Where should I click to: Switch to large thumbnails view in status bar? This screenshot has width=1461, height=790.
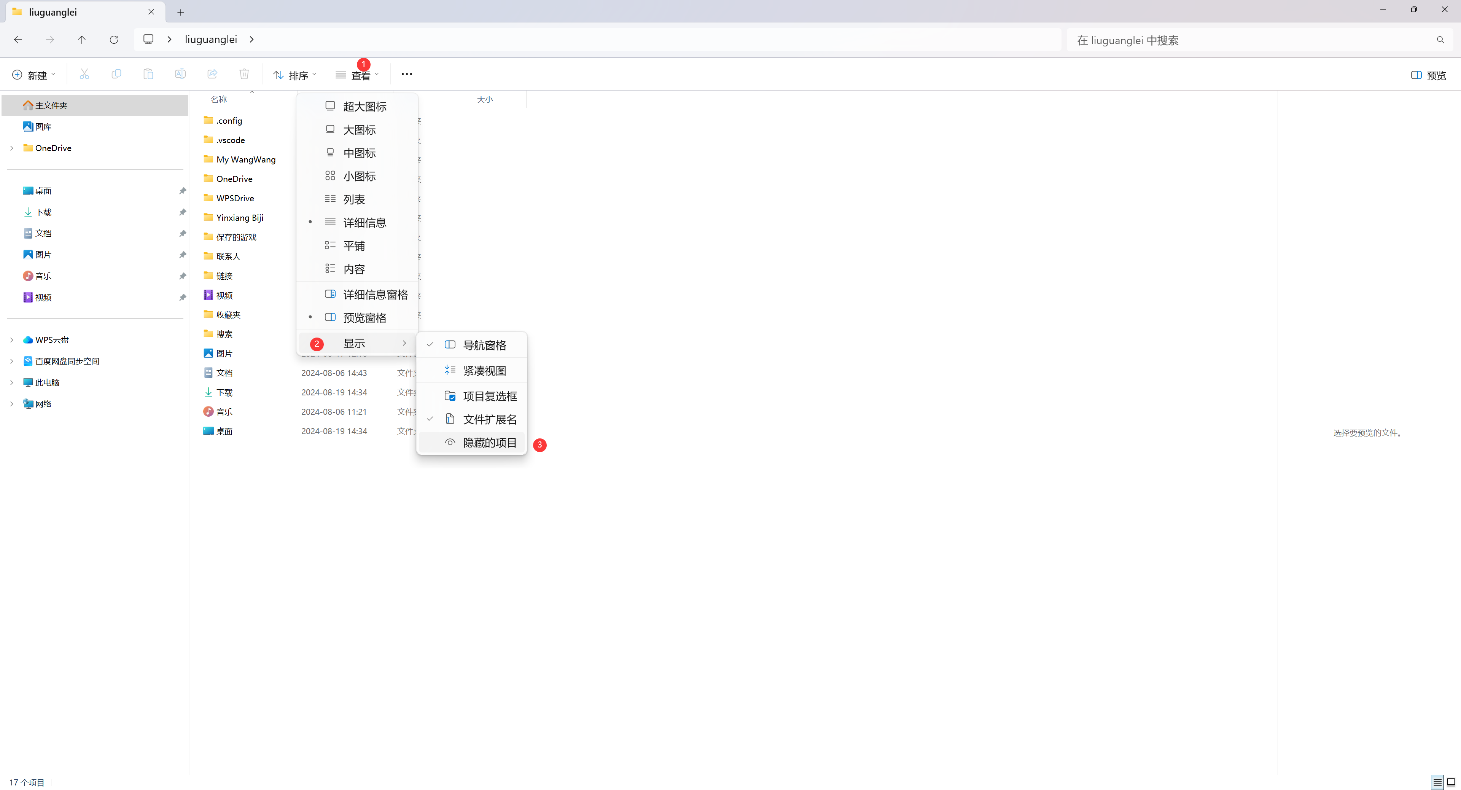tap(1451, 782)
